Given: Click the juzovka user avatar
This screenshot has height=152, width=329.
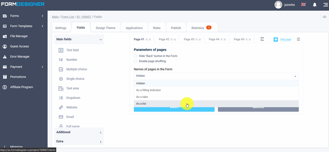Looking at the screenshot, I should (278, 4).
